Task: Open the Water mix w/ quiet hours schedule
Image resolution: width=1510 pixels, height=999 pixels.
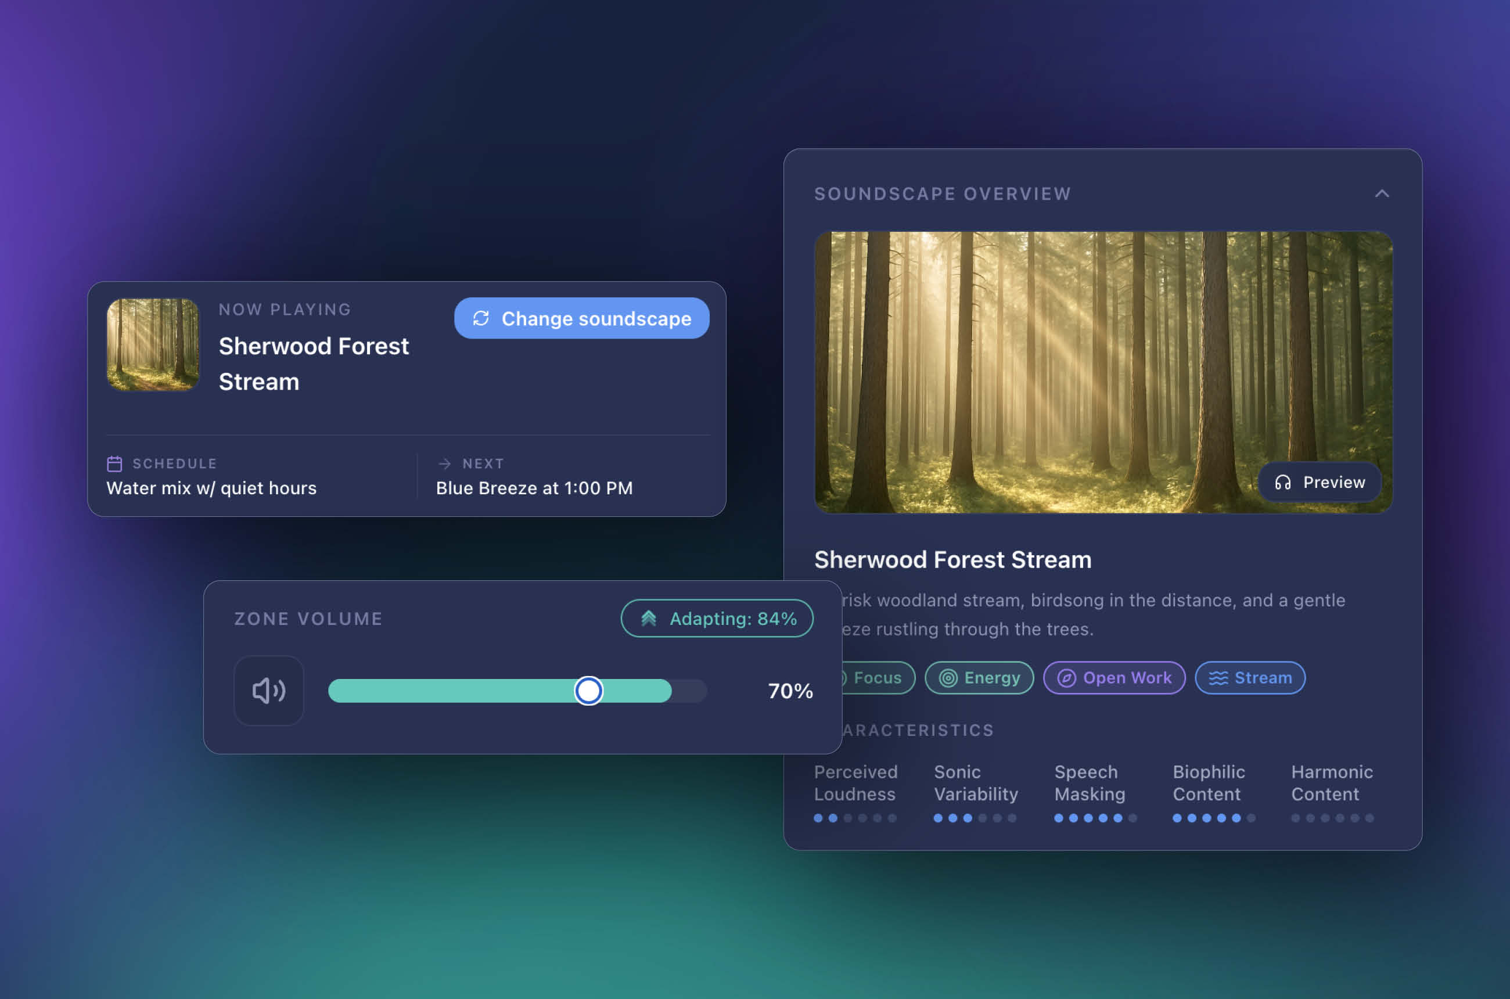Action: (211, 488)
